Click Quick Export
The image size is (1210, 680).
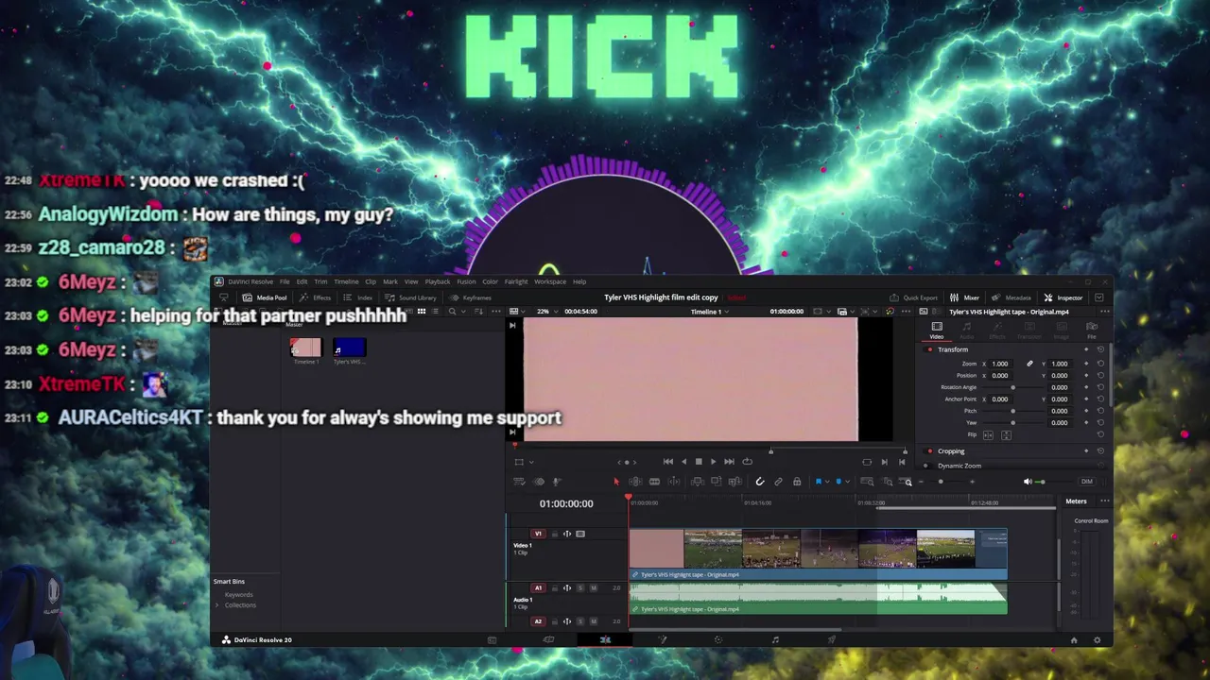[x=914, y=297]
